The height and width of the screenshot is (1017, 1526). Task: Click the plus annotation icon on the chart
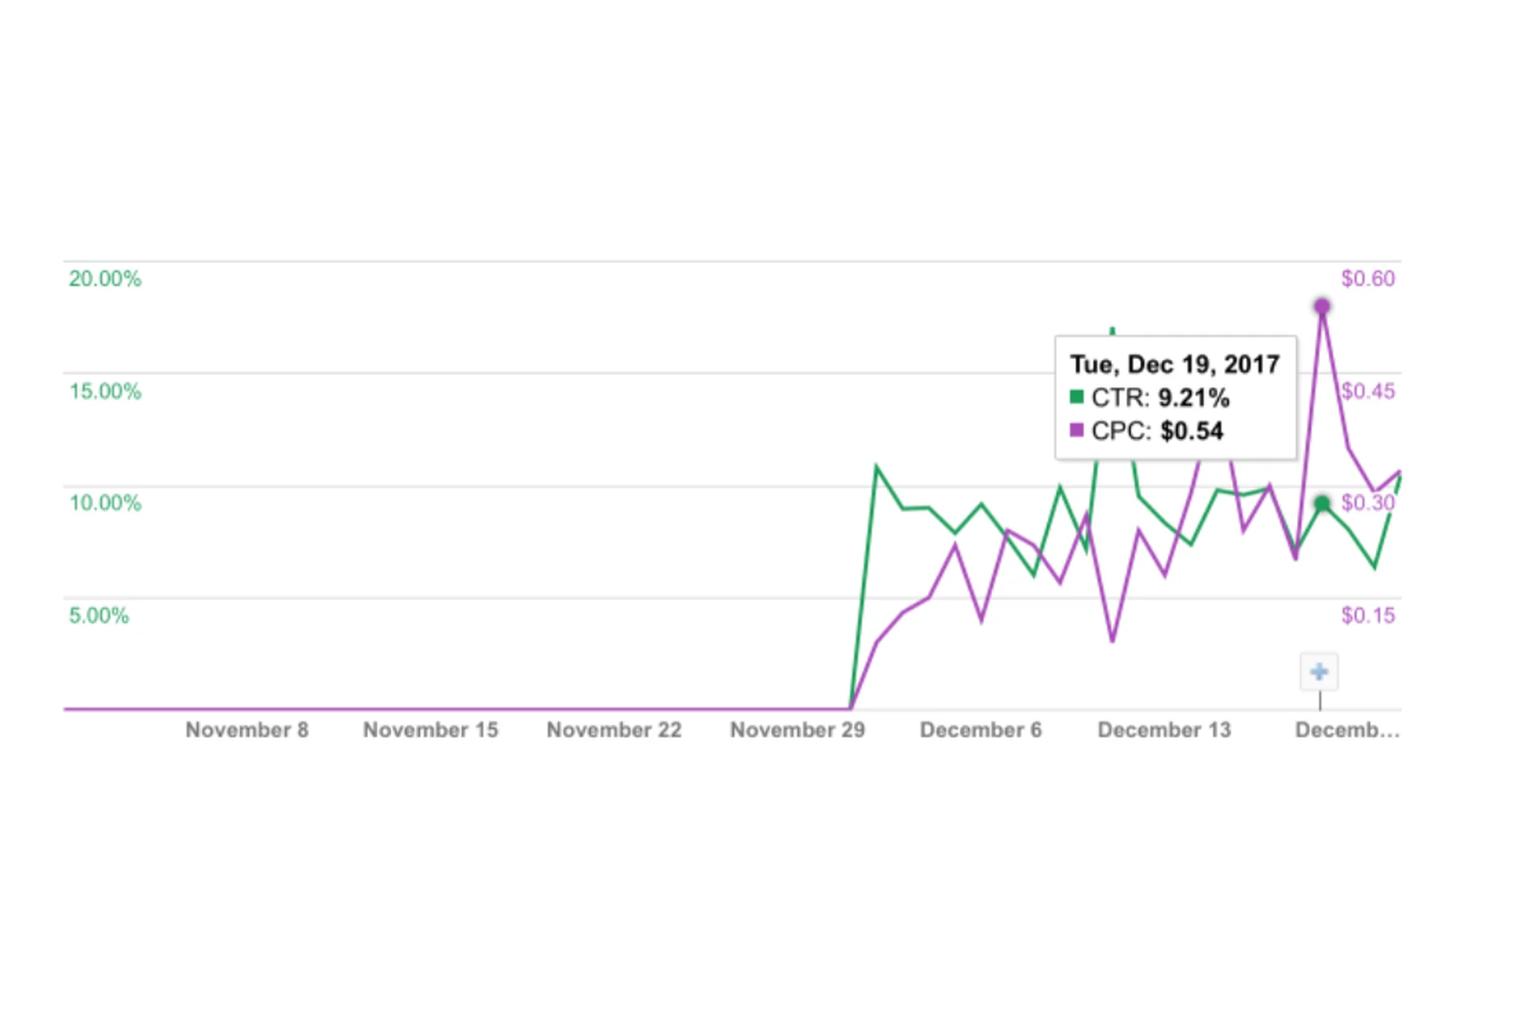pos(1319,672)
